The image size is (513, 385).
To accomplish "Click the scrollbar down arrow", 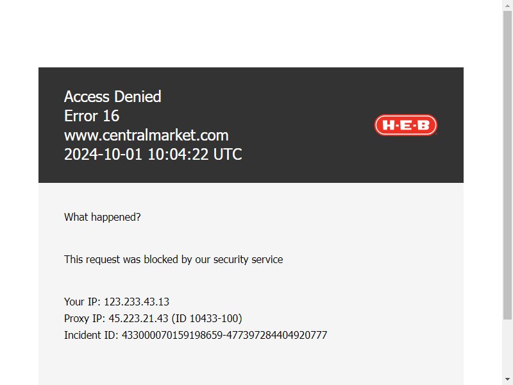I will 507,379.
